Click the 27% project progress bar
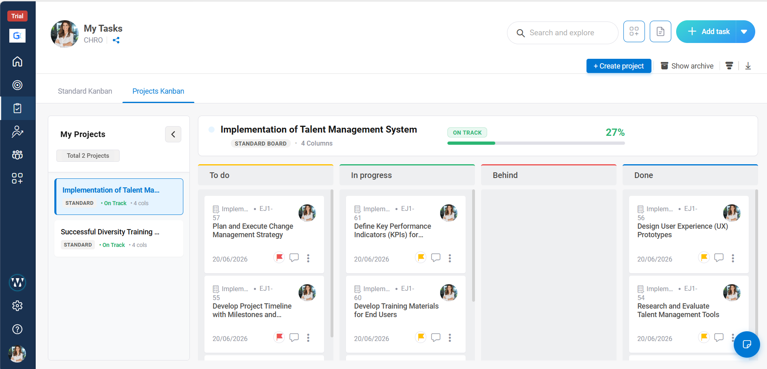The height and width of the screenshot is (369, 767). tap(536, 143)
